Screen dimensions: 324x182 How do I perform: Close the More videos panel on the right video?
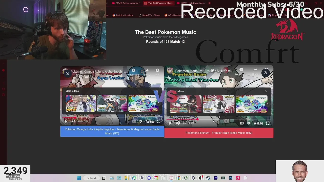click(x=266, y=91)
